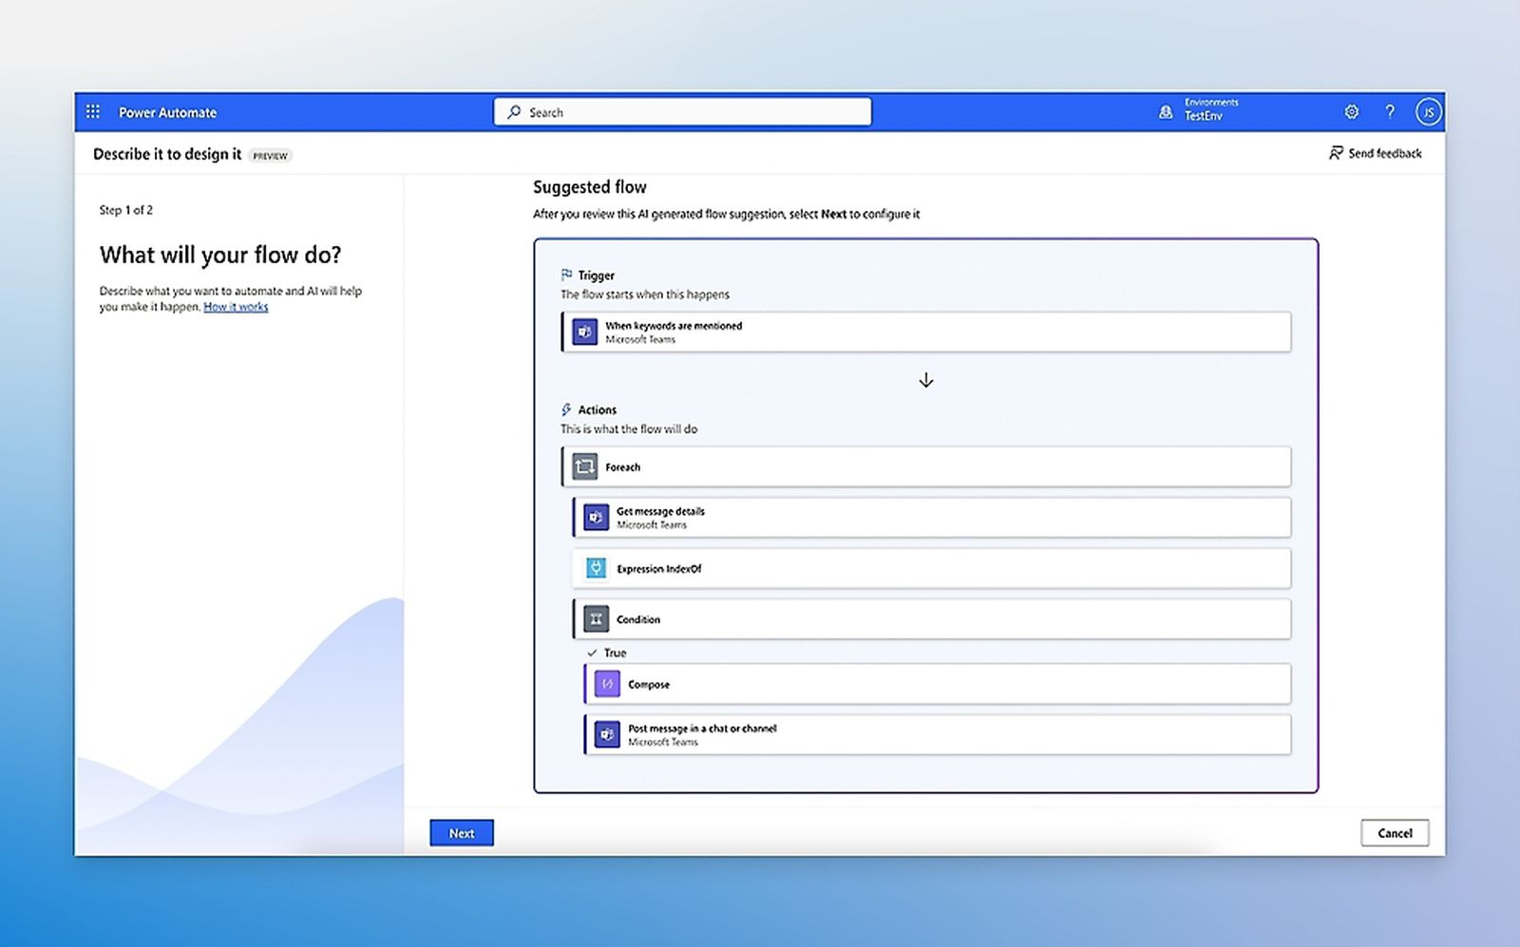The width and height of the screenshot is (1520, 947).
Task: Open Power Automate settings gear
Action: [x=1351, y=111]
